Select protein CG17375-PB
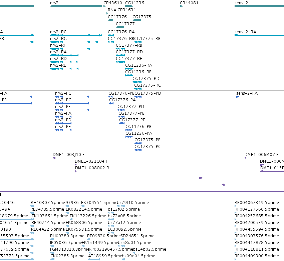 148,140
